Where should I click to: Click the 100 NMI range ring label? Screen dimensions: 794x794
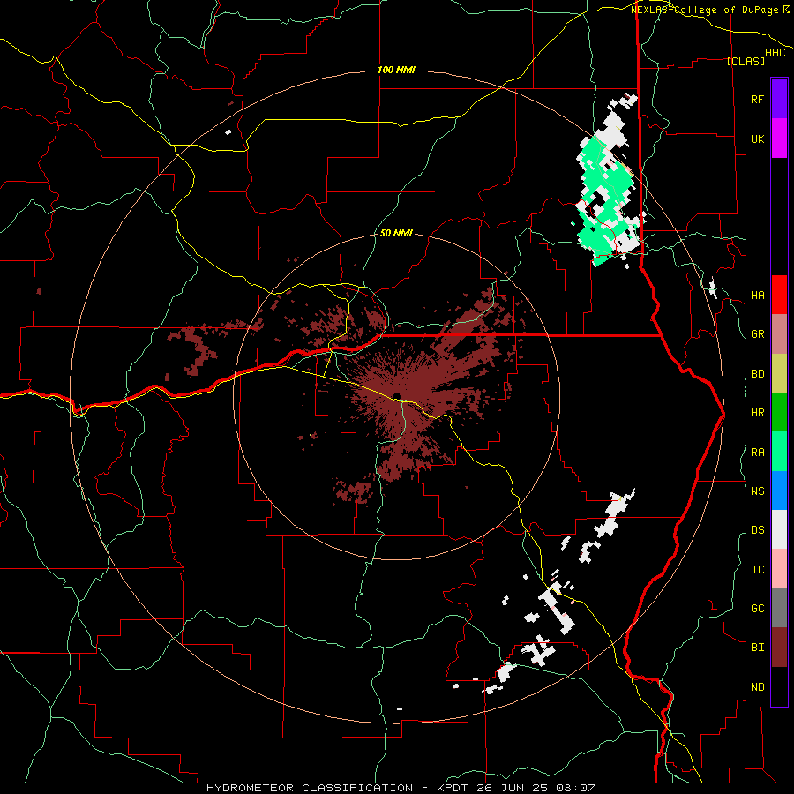click(396, 70)
